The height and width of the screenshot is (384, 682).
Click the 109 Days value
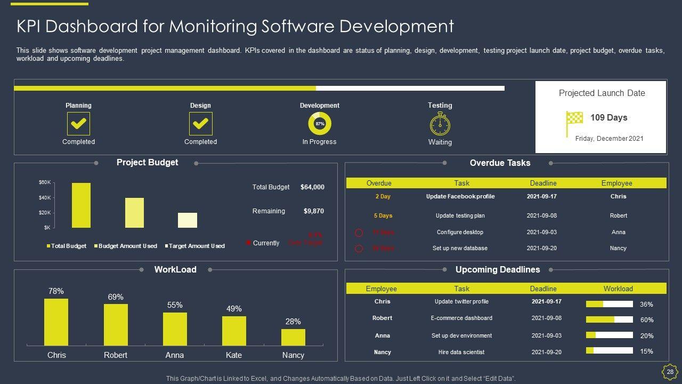click(609, 118)
